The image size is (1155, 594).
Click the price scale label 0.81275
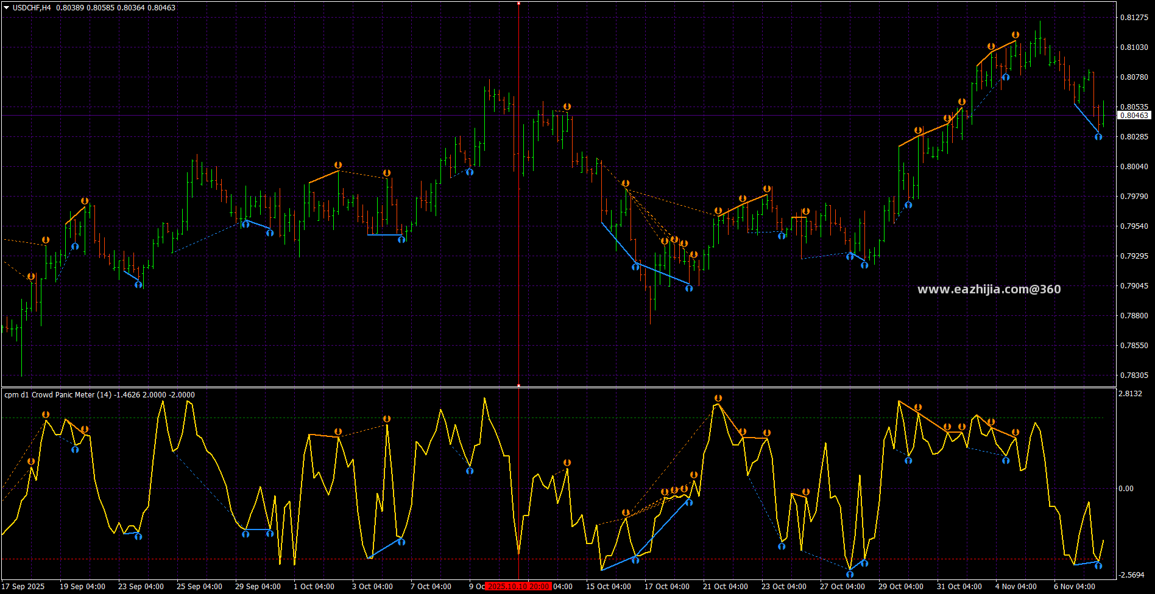coord(1134,18)
